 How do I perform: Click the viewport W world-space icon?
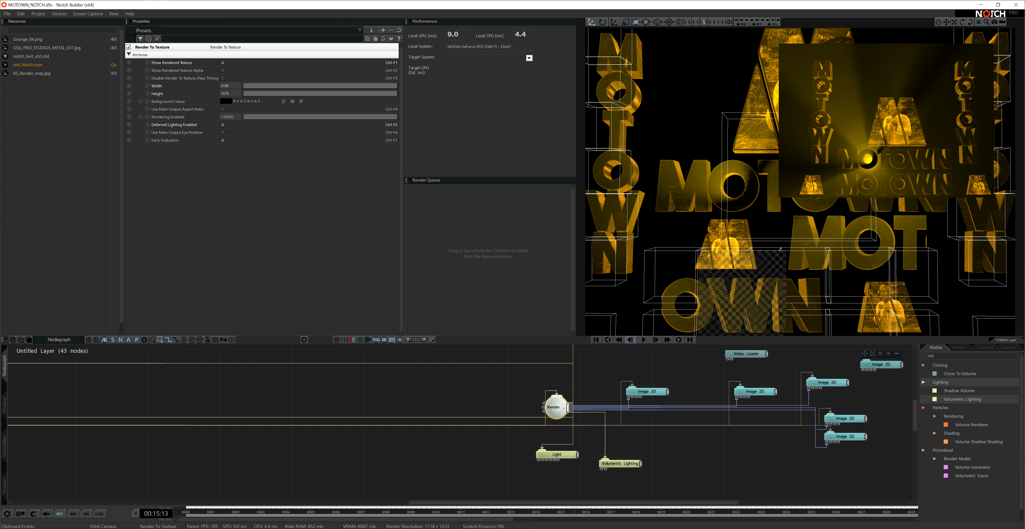click(x=669, y=22)
